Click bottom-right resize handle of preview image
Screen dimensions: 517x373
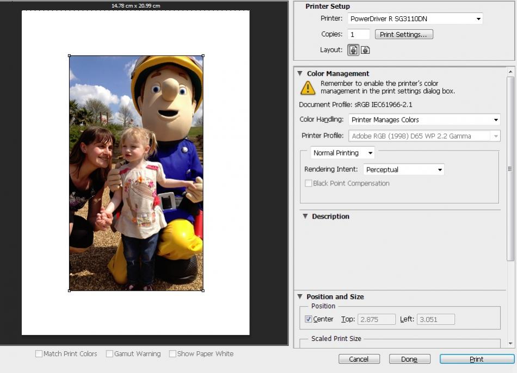[x=203, y=290]
